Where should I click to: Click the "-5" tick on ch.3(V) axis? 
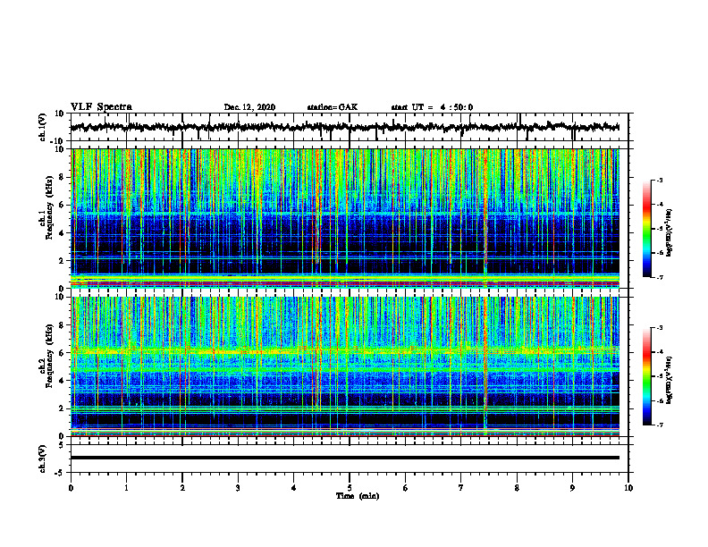click(60, 473)
